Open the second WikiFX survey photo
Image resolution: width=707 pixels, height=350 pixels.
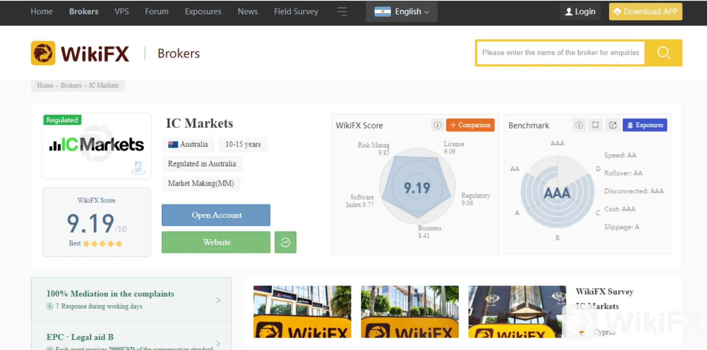click(410, 312)
